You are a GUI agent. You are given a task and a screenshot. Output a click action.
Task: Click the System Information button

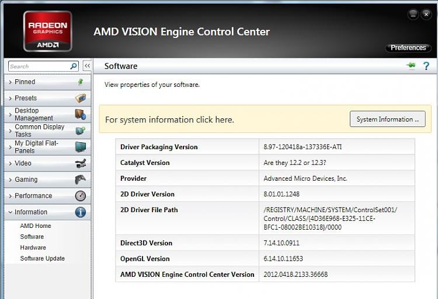pos(387,119)
